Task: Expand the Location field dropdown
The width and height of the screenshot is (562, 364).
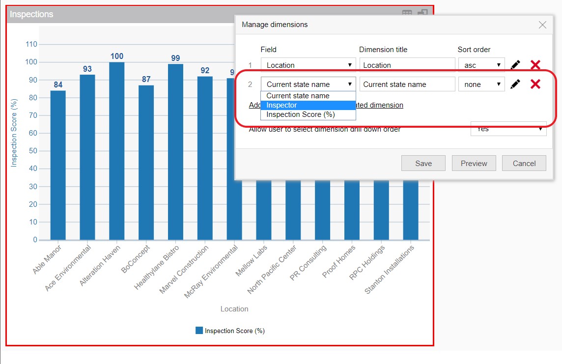Action: tap(308, 65)
